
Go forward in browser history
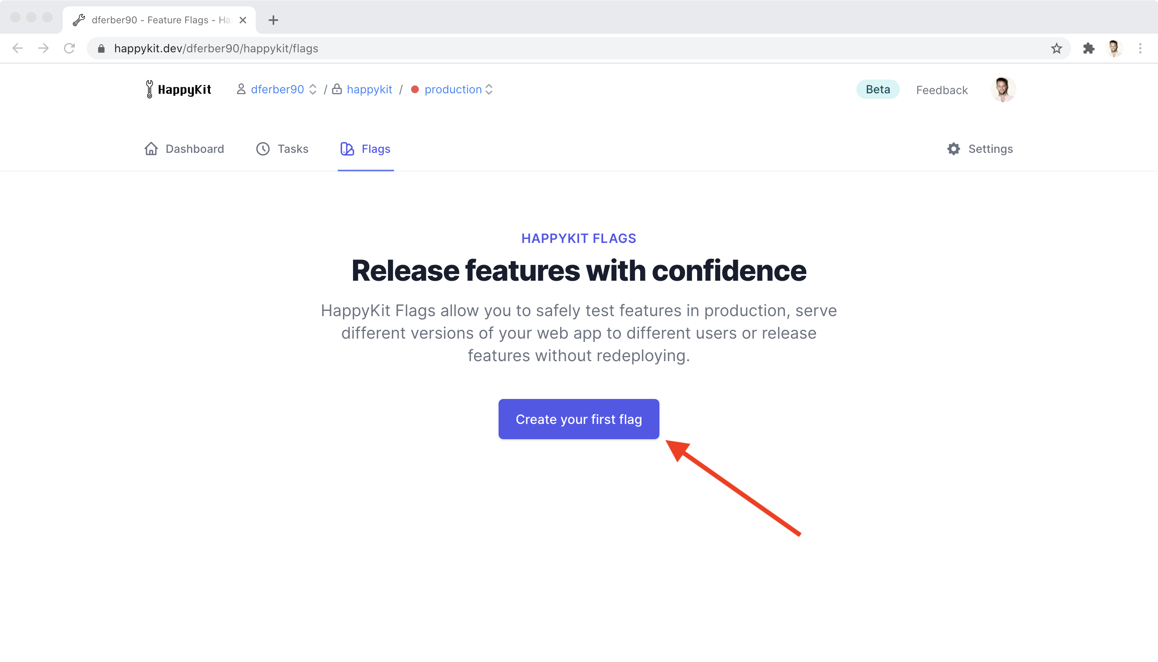click(44, 48)
